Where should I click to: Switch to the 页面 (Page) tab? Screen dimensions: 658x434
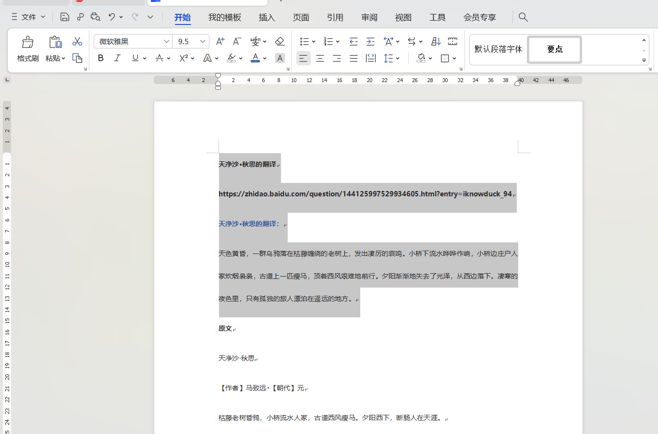[301, 17]
